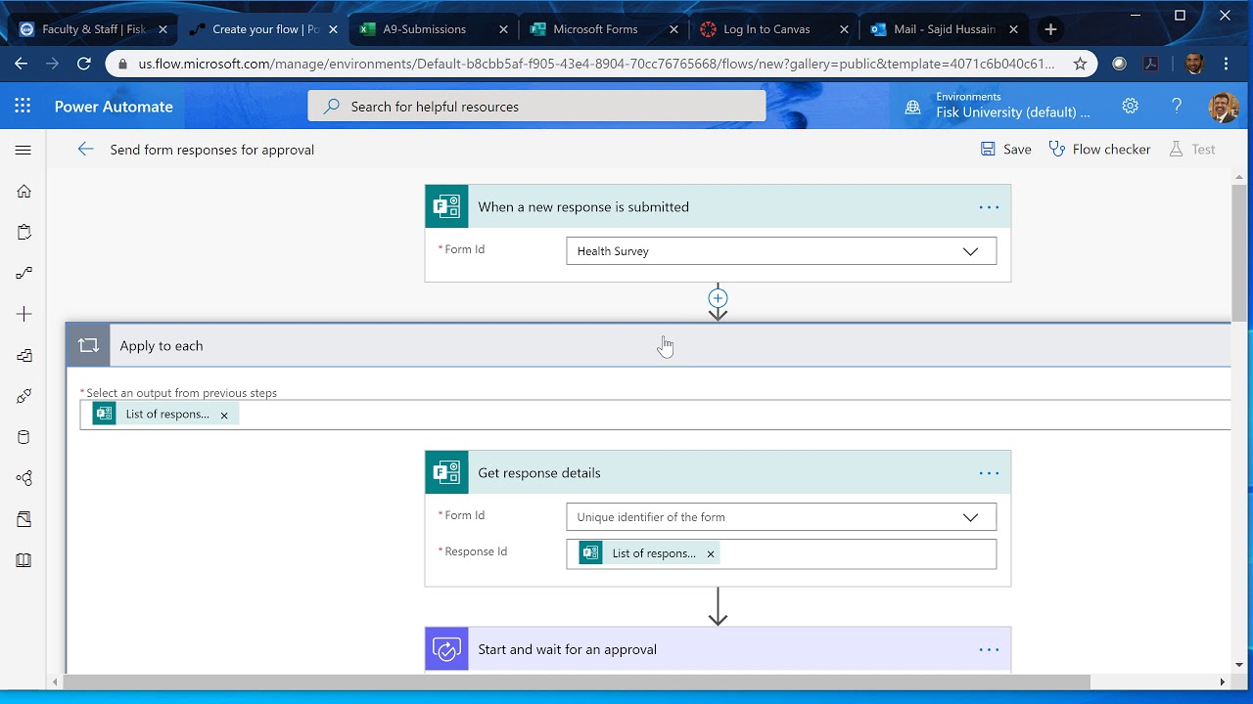Open the AI Builder icon in sidebar
Image resolution: width=1253 pixels, height=704 pixels.
coord(23,478)
